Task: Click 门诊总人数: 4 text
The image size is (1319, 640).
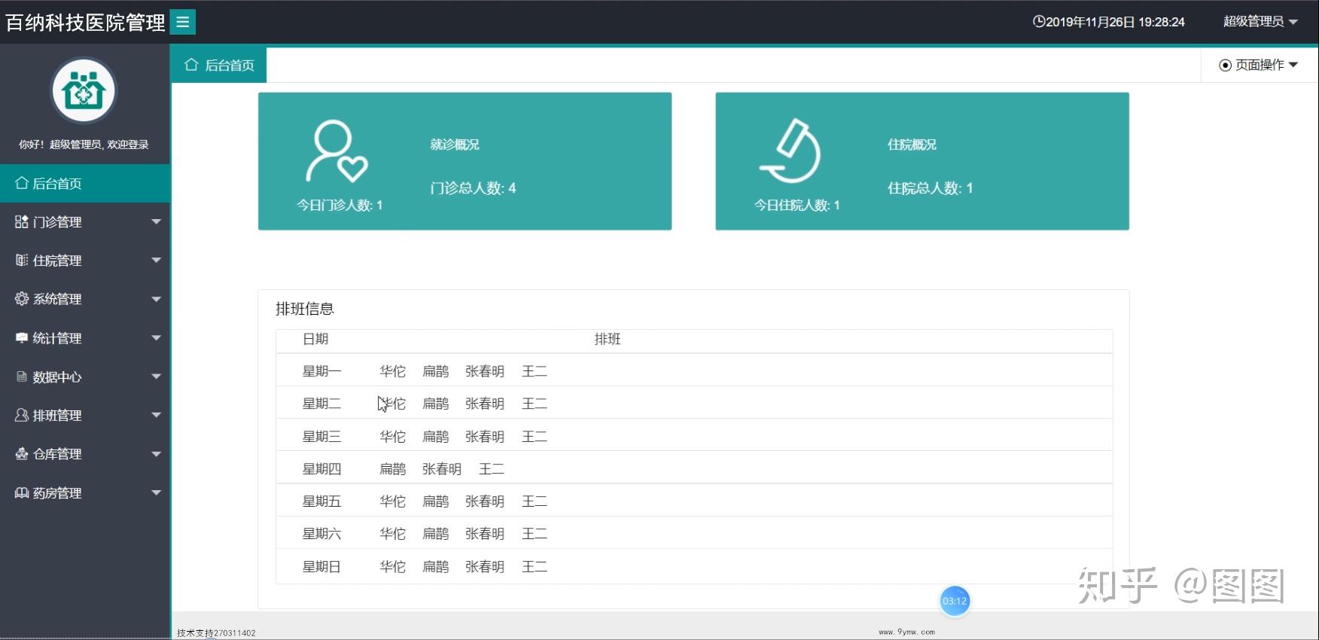Action: pos(473,188)
